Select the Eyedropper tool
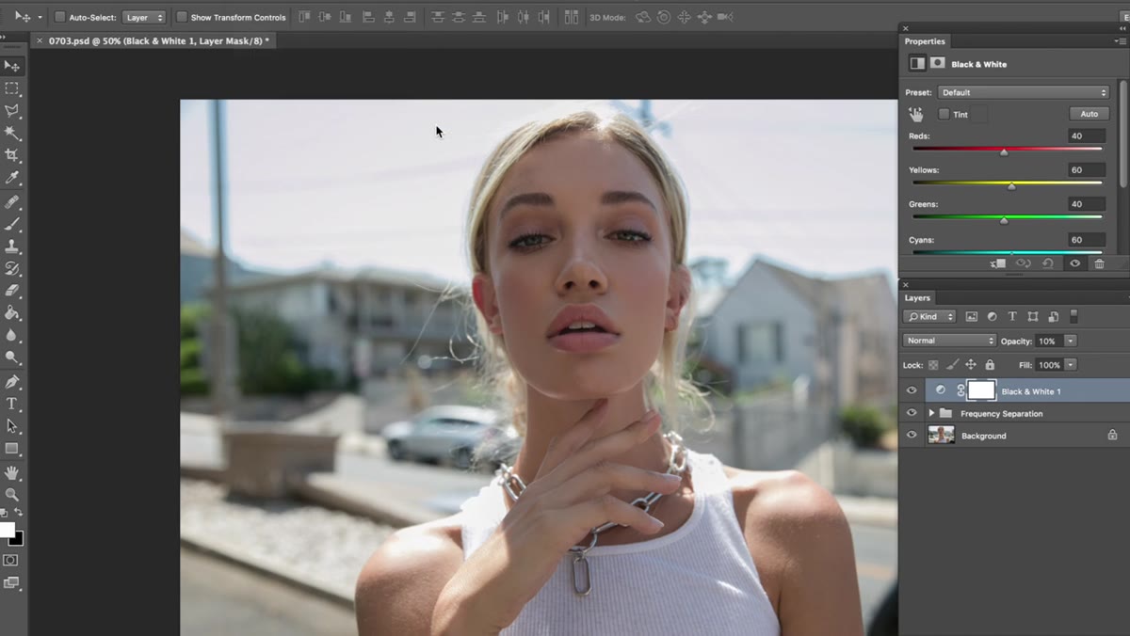 [x=11, y=178]
